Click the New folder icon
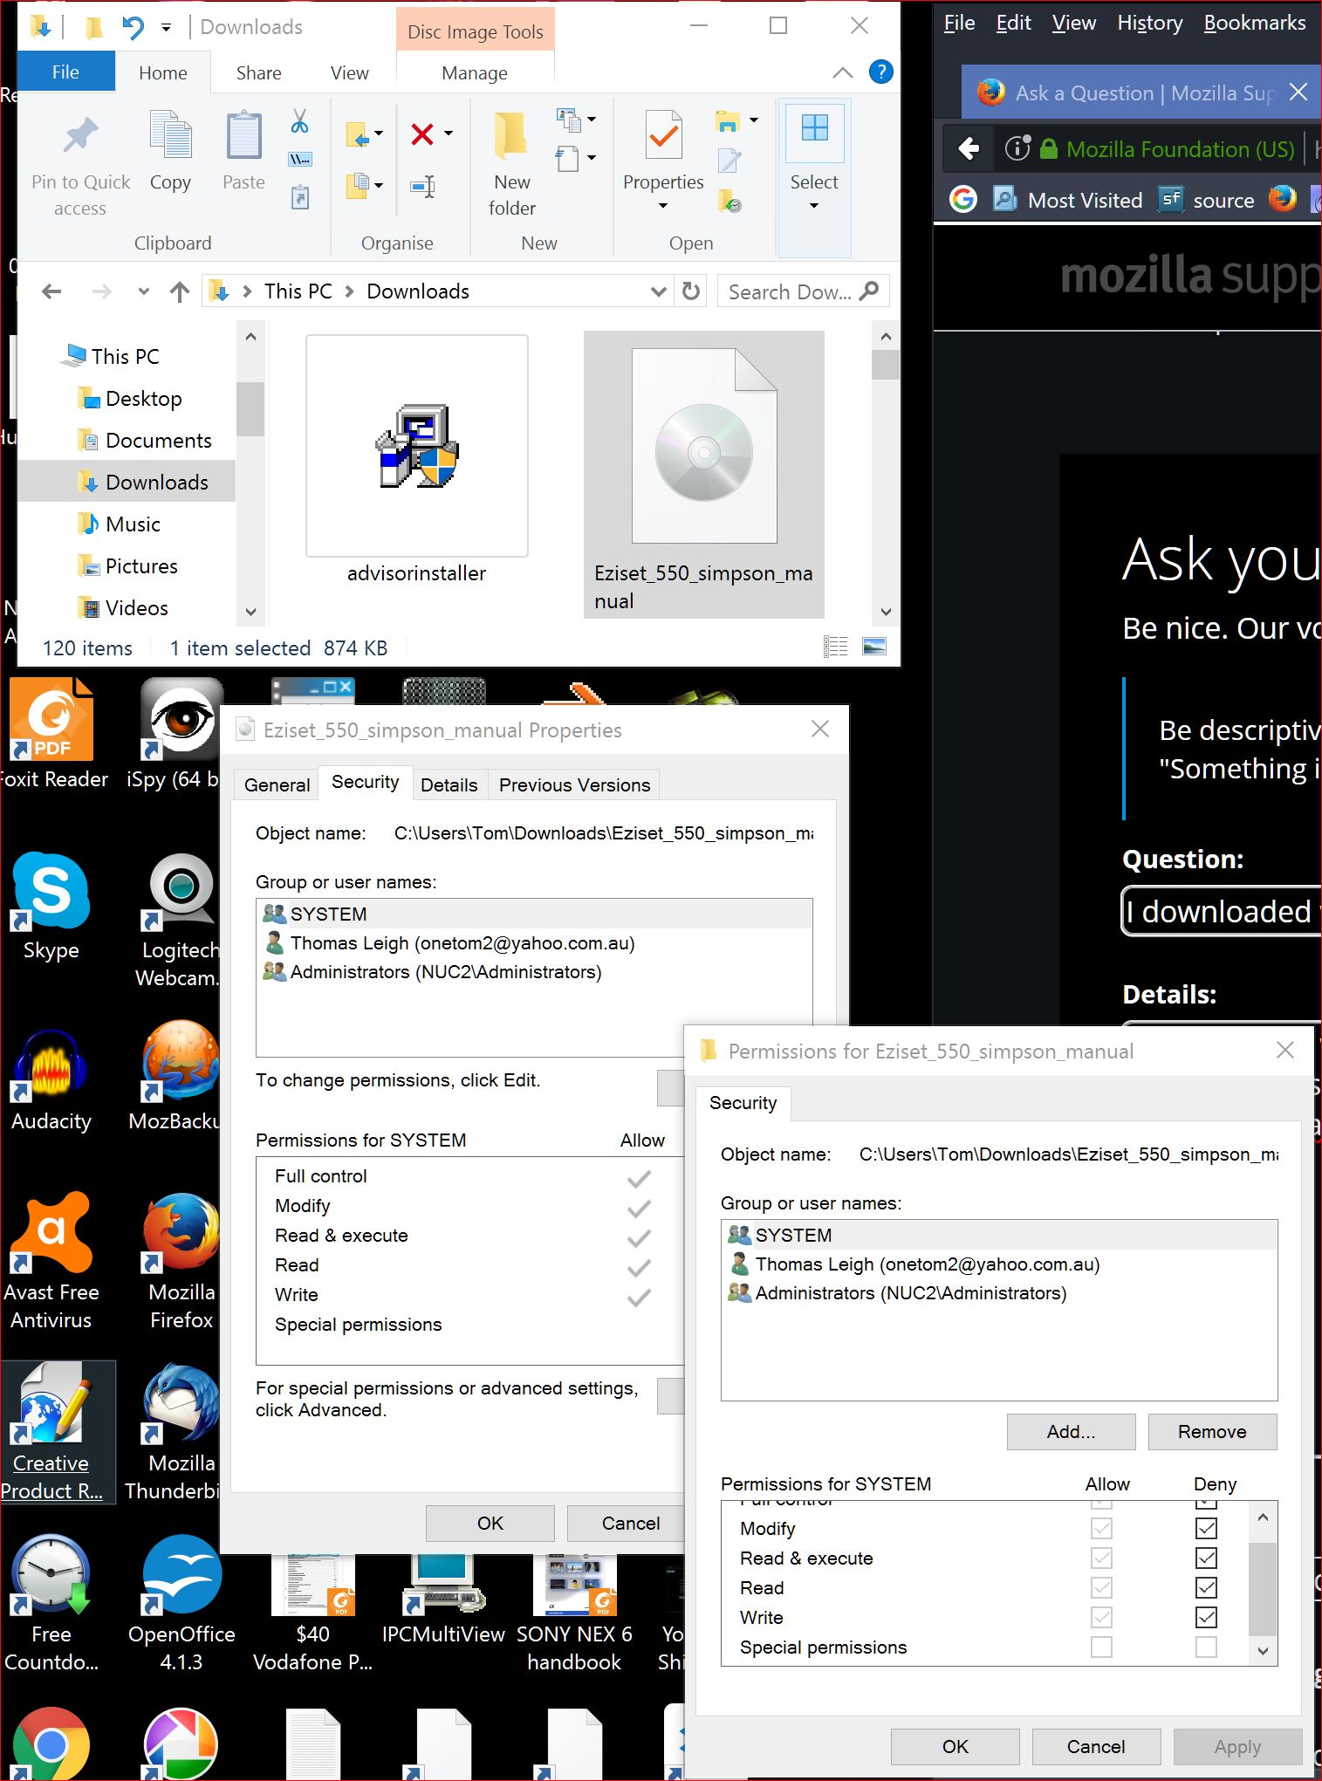The width and height of the screenshot is (1322, 1781). [x=511, y=135]
